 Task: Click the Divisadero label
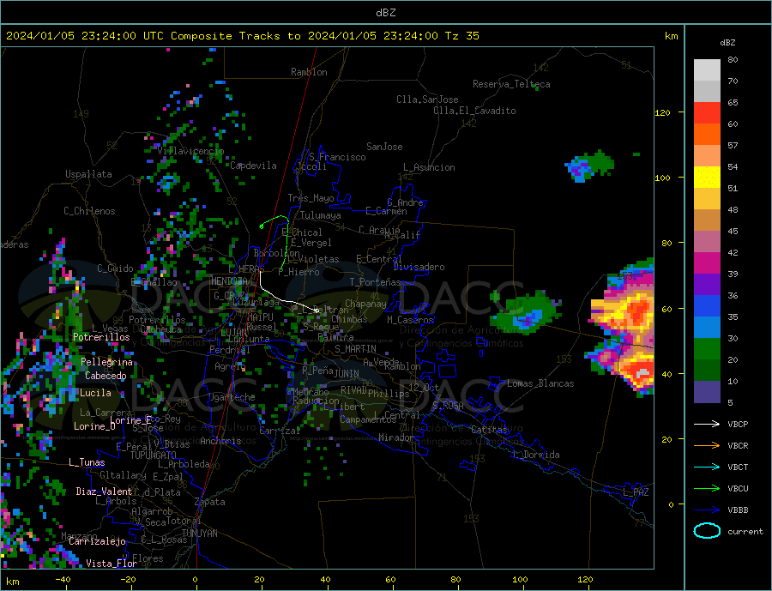tap(419, 267)
